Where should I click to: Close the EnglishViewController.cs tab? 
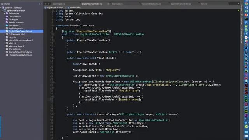pos(108,4)
